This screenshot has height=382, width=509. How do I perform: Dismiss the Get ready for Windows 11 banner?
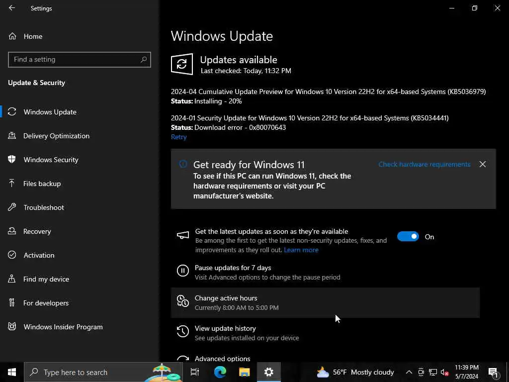(x=483, y=164)
